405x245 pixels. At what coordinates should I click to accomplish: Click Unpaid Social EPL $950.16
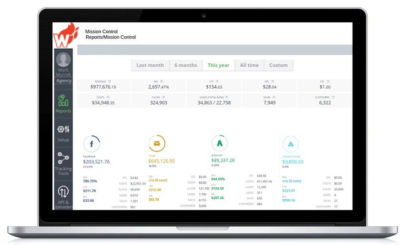[289, 200]
